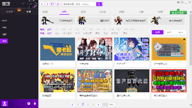Open the 国际方块 featured banner
The height and width of the screenshot is (108, 192).
94,21
